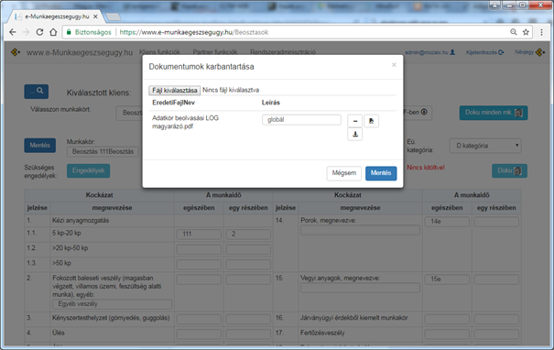Go forward in browser history
This screenshot has width=554, height=350.
tap(27, 32)
